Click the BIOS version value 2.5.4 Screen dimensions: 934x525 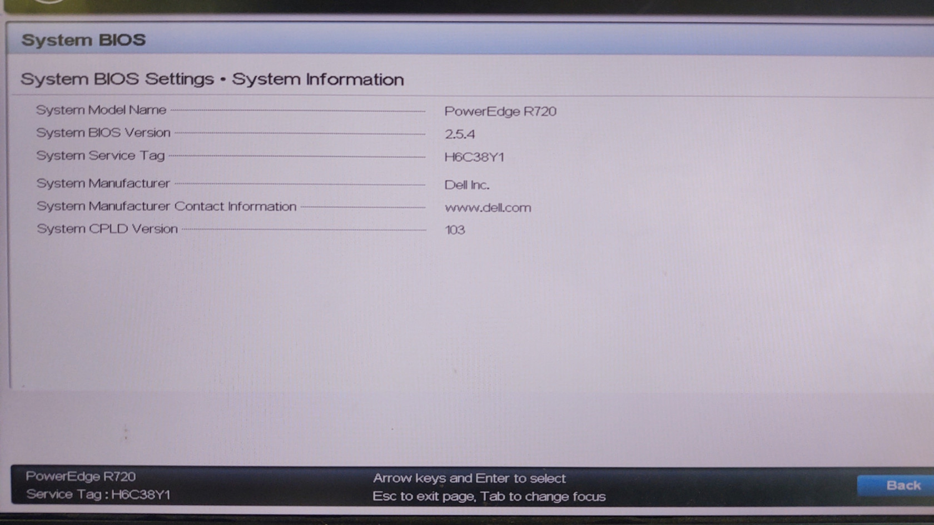tap(459, 134)
